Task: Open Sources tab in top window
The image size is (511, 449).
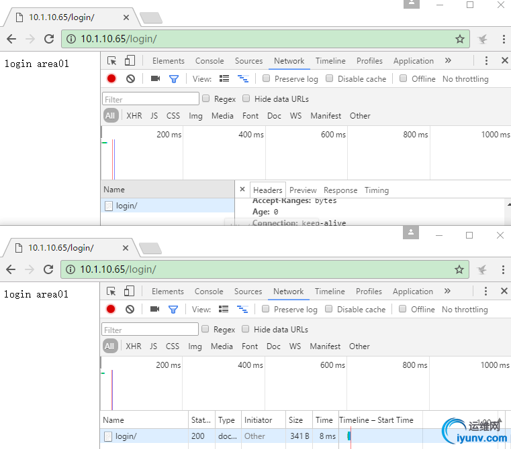Action: 248,61
